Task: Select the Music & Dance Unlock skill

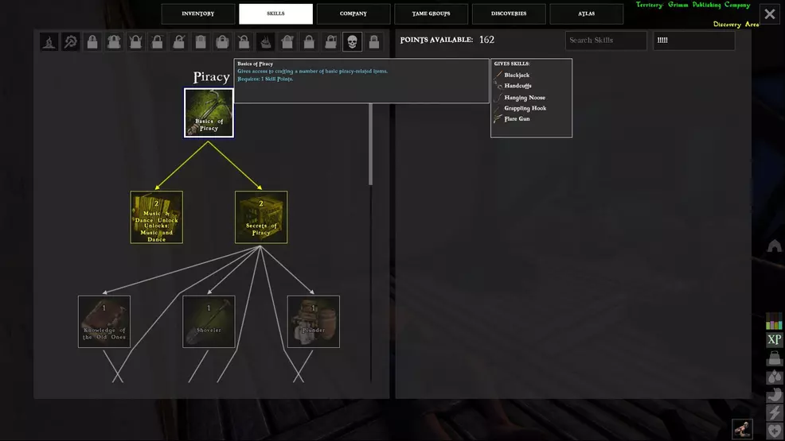Action: (157, 217)
